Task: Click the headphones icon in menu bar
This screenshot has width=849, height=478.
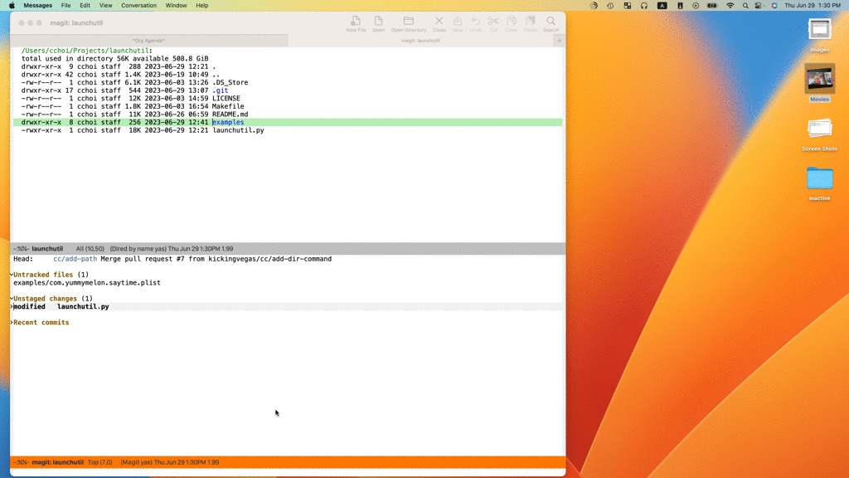Action: 643,6
